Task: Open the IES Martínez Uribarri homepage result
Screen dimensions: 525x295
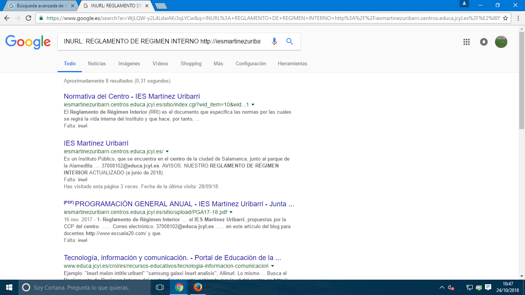Action: coord(96,143)
